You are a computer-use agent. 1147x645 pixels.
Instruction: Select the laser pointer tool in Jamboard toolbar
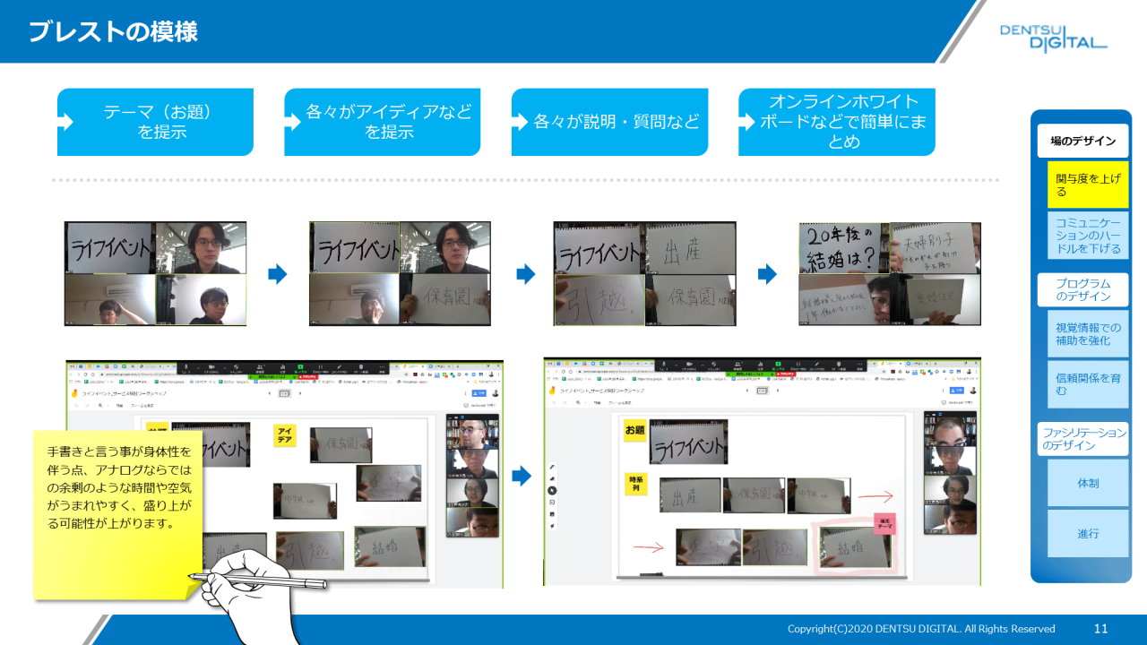coord(552,526)
